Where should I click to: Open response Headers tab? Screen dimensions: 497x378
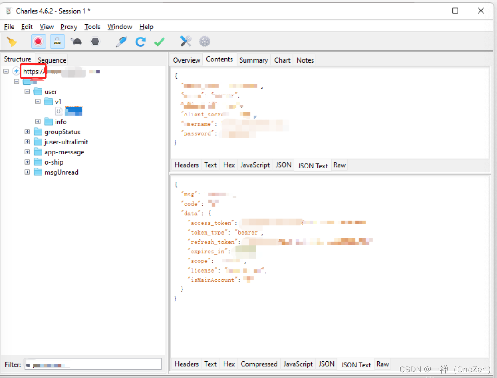pos(186,364)
